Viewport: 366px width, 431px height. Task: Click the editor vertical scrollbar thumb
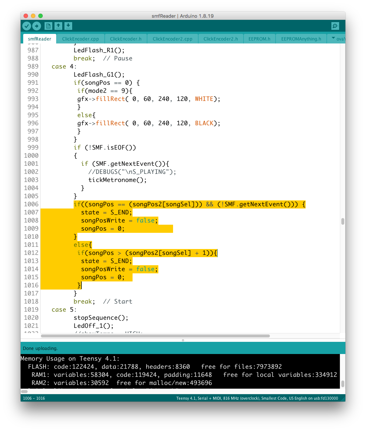pyautogui.click(x=343, y=221)
